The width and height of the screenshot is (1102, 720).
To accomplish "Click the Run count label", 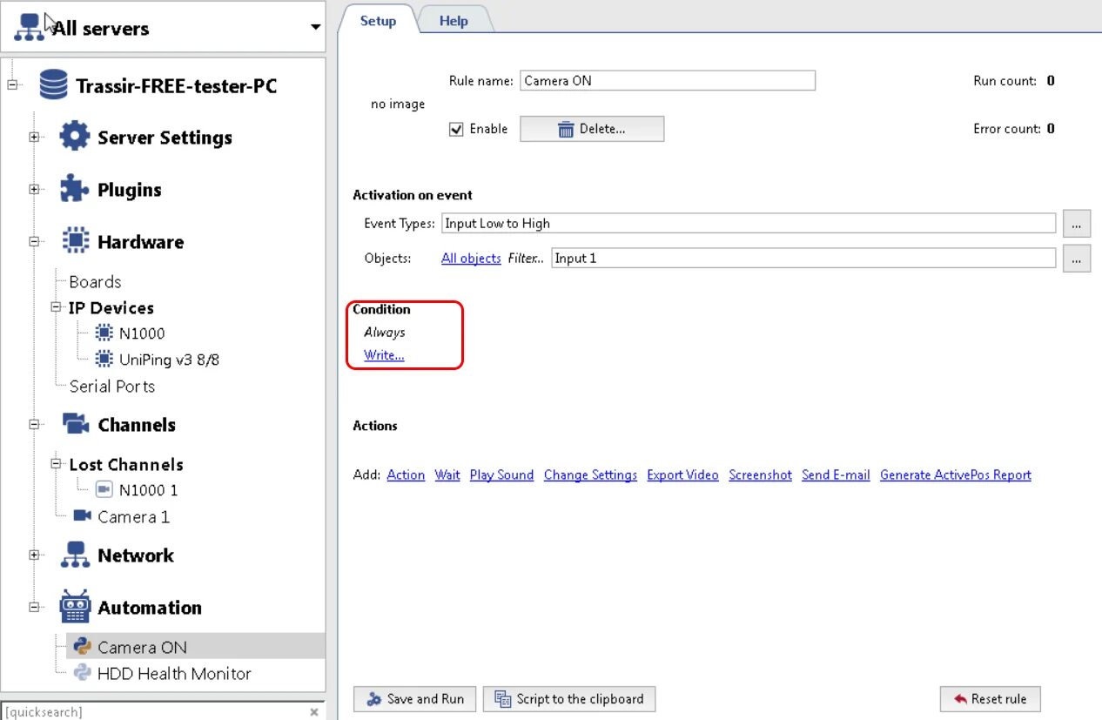I will (1005, 81).
